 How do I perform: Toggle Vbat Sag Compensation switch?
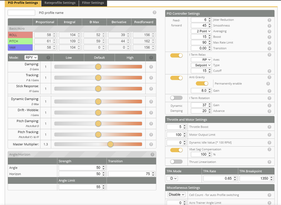176,150
